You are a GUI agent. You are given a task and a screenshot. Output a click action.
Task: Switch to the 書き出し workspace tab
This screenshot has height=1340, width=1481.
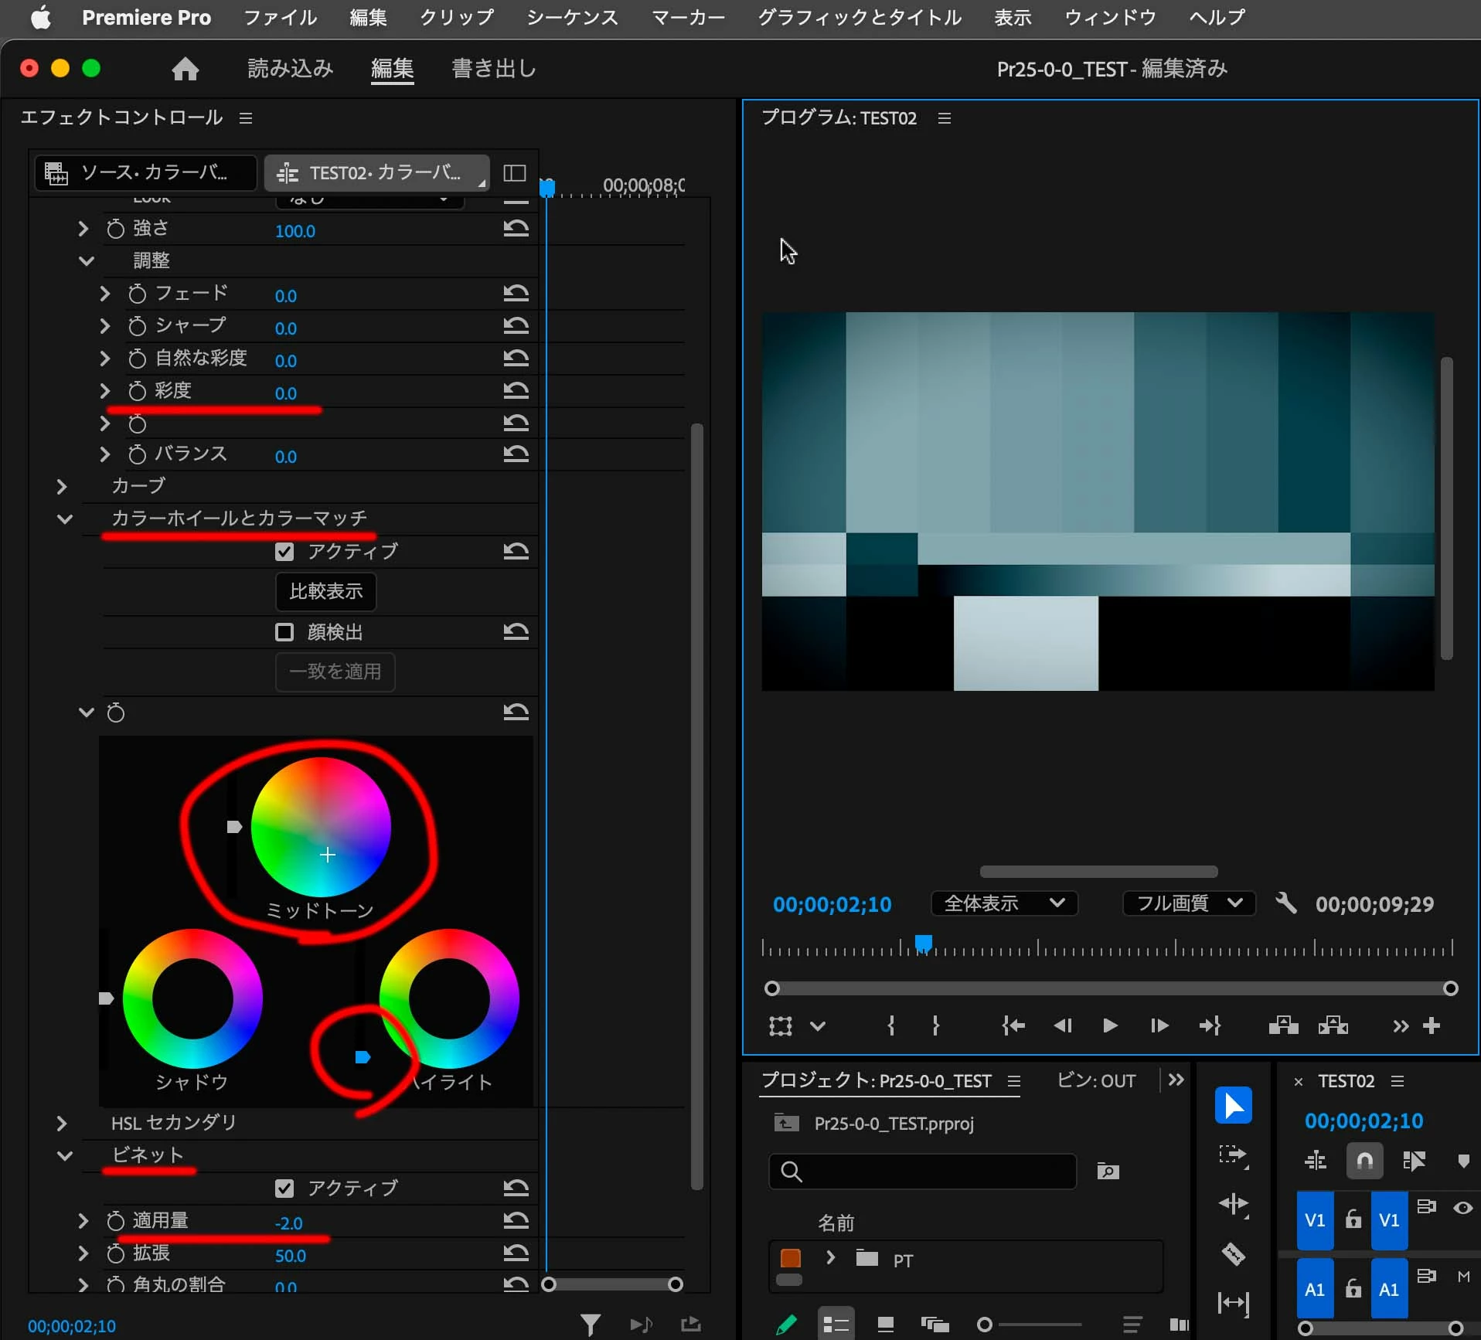pyautogui.click(x=494, y=70)
